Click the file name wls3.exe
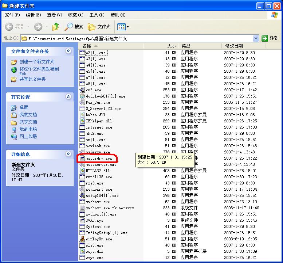The height and width of the screenshot is (263, 283). point(95,245)
